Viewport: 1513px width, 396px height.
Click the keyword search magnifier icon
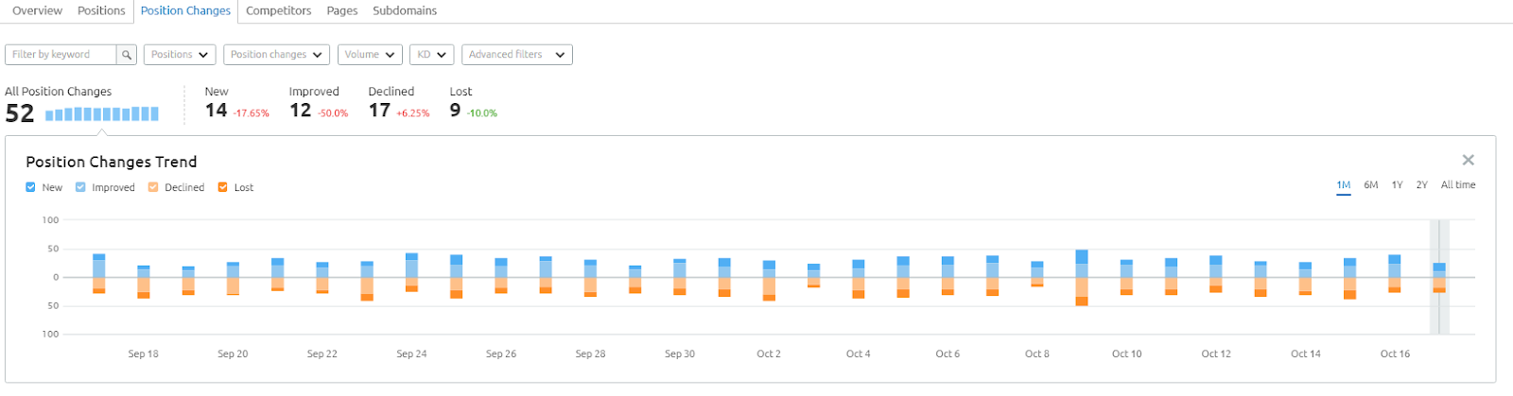pos(127,55)
